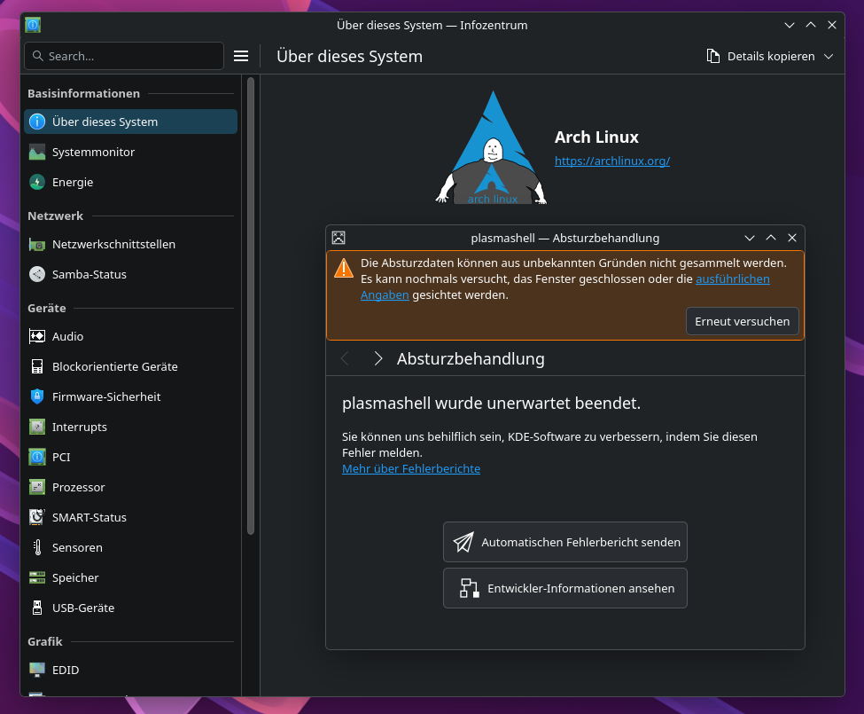Image resolution: width=864 pixels, height=714 pixels.
Task: Click the paper plane send icon
Action: [463, 542]
